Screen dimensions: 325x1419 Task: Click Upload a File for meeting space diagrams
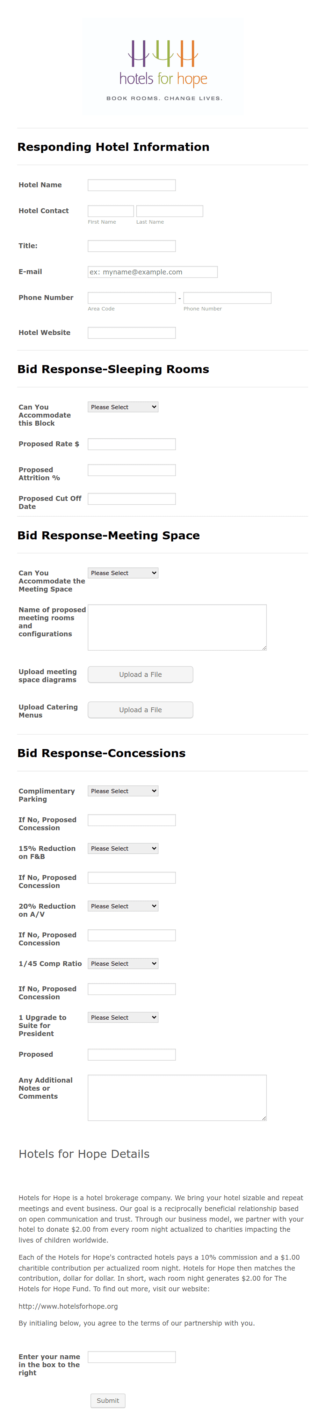[x=140, y=674]
